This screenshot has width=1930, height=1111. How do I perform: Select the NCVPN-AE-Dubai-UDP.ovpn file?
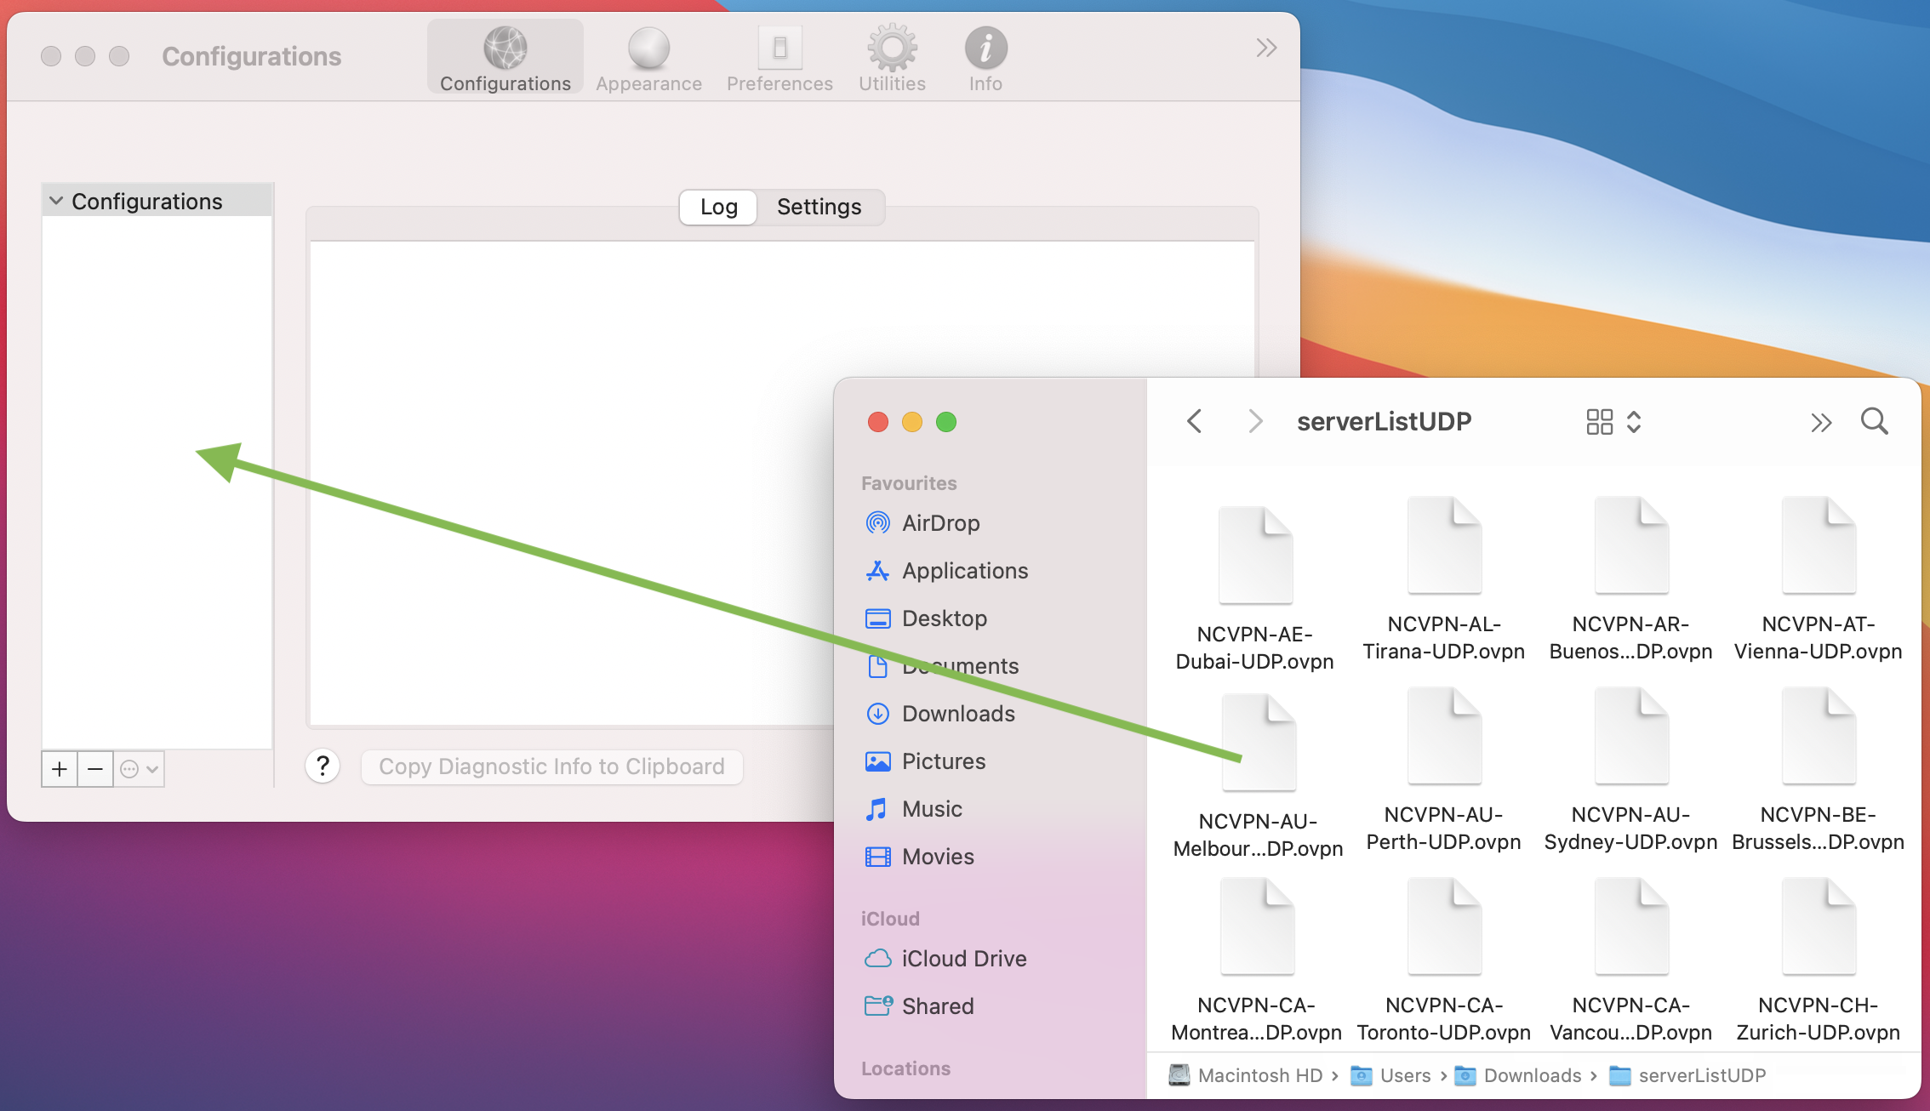pos(1256,554)
